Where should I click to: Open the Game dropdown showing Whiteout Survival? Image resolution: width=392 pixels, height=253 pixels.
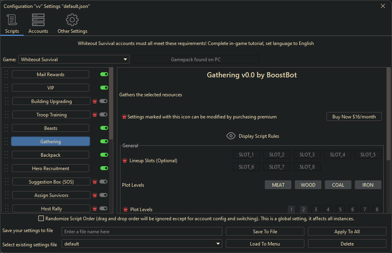click(x=74, y=59)
